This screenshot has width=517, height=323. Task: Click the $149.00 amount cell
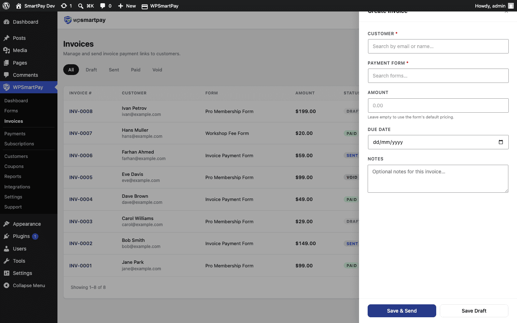[306, 243]
